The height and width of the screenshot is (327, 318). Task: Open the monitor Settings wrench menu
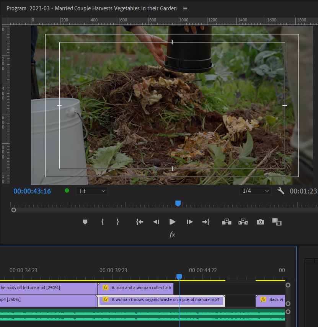(280, 191)
